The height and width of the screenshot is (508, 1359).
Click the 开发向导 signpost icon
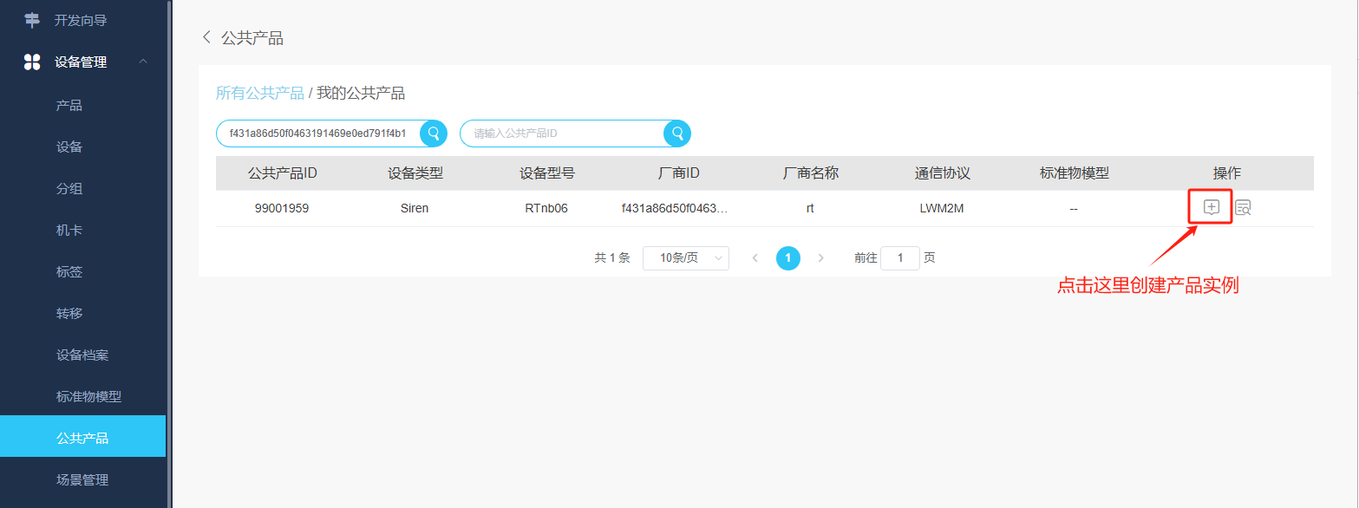(32, 20)
